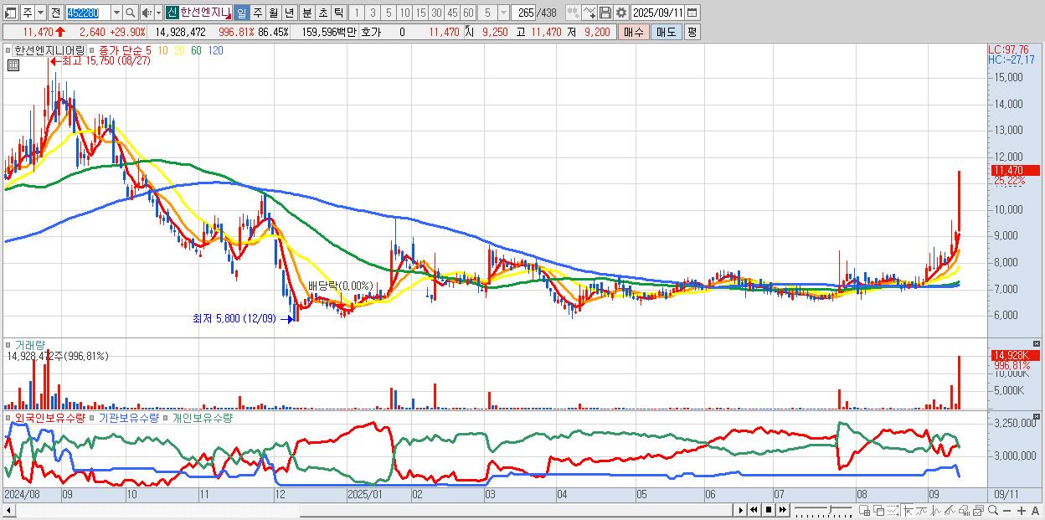Click the stock code field 452280
Viewport: 1045px width, 520px height.
(87, 13)
